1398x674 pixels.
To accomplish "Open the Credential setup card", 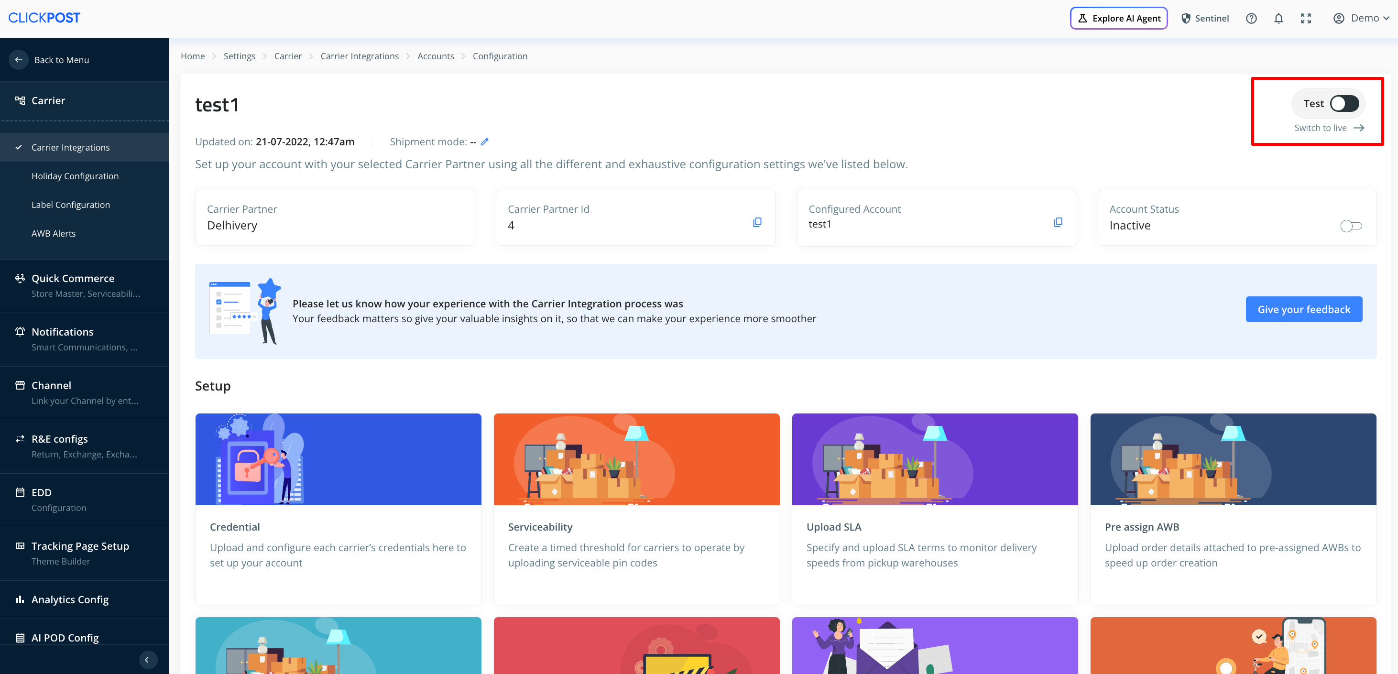I will tap(338, 508).
